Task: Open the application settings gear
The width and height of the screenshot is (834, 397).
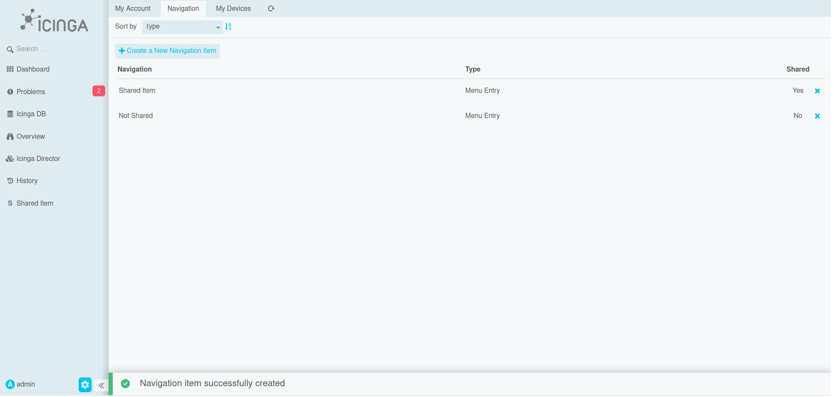Action: pyautogui.click(x=85, y=384)
